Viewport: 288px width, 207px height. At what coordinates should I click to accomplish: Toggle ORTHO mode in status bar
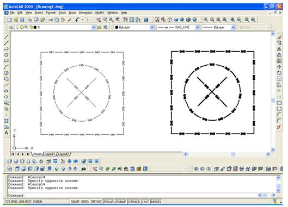96,202
